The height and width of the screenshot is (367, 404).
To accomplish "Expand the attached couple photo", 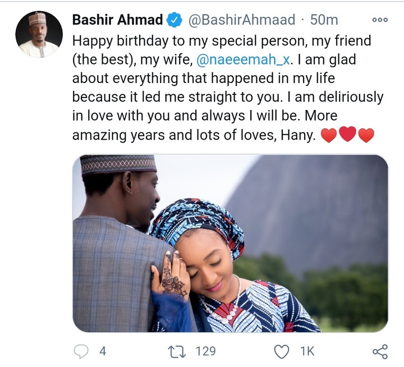I will tap(230, 243).
